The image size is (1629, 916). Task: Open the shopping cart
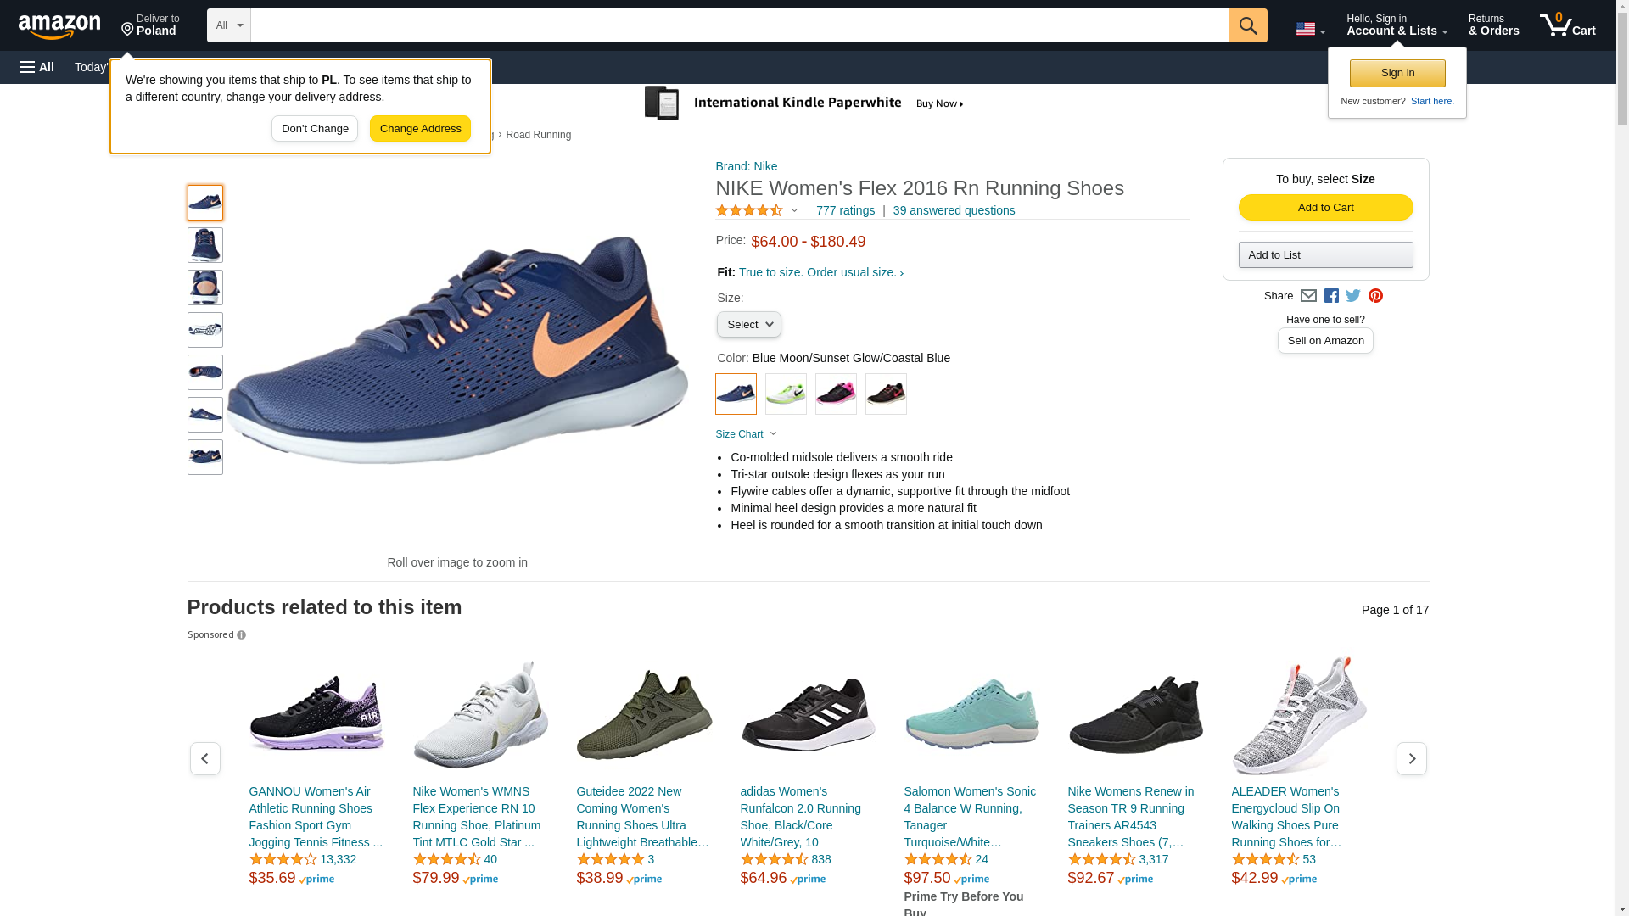tap(1568, 25)
